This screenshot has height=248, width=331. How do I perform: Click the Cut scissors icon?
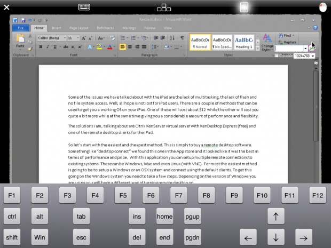30,36
